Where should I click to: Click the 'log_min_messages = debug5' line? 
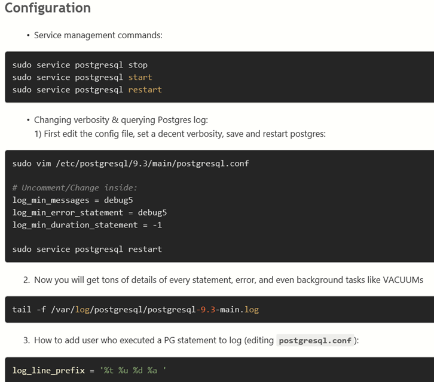click(x=68, y=200)
